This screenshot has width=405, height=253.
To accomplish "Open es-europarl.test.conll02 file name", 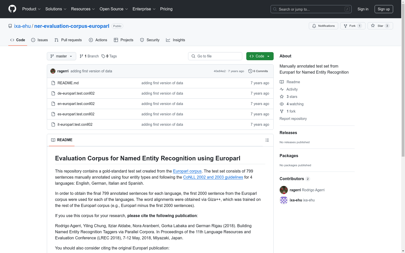I will [76, 114].
